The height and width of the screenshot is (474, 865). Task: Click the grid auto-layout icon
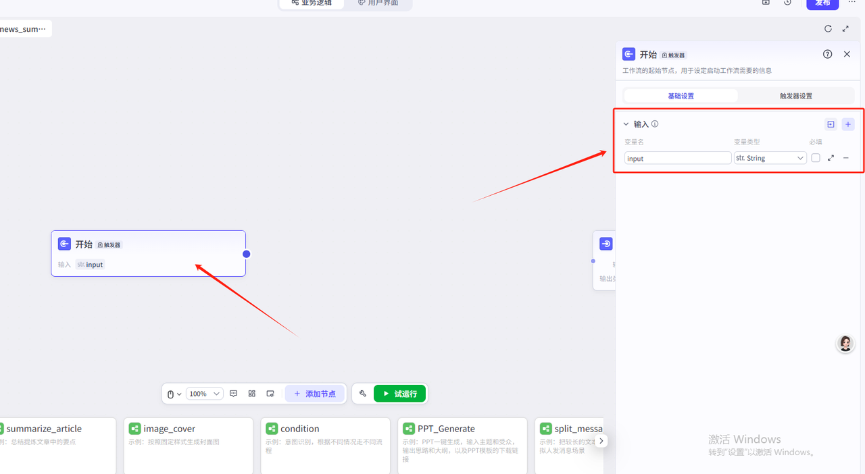[x=252, y=394]
